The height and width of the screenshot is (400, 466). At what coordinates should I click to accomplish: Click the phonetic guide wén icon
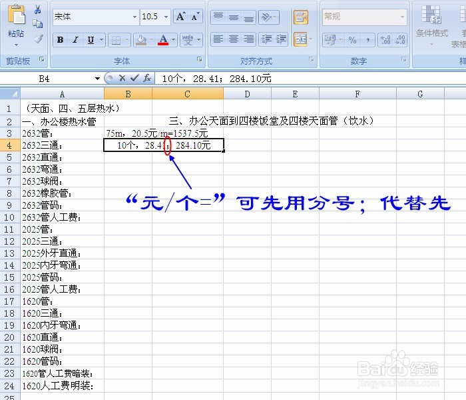tap(188, 40)
